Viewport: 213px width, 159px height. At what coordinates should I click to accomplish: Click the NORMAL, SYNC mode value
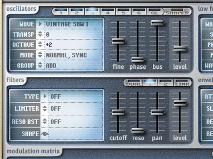(66, 55)
